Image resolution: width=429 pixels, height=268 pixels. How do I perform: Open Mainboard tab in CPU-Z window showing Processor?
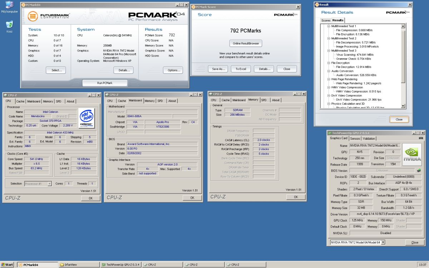tap(34, 101)
